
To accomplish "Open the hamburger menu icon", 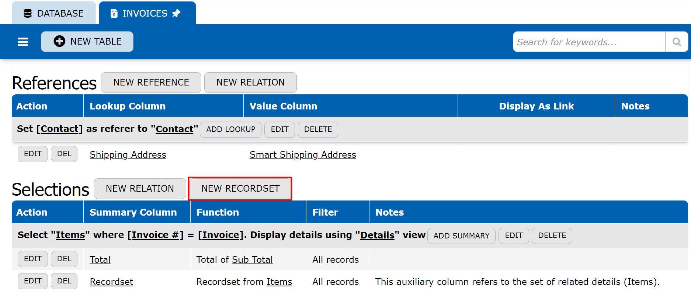I will tap(23, 42).
